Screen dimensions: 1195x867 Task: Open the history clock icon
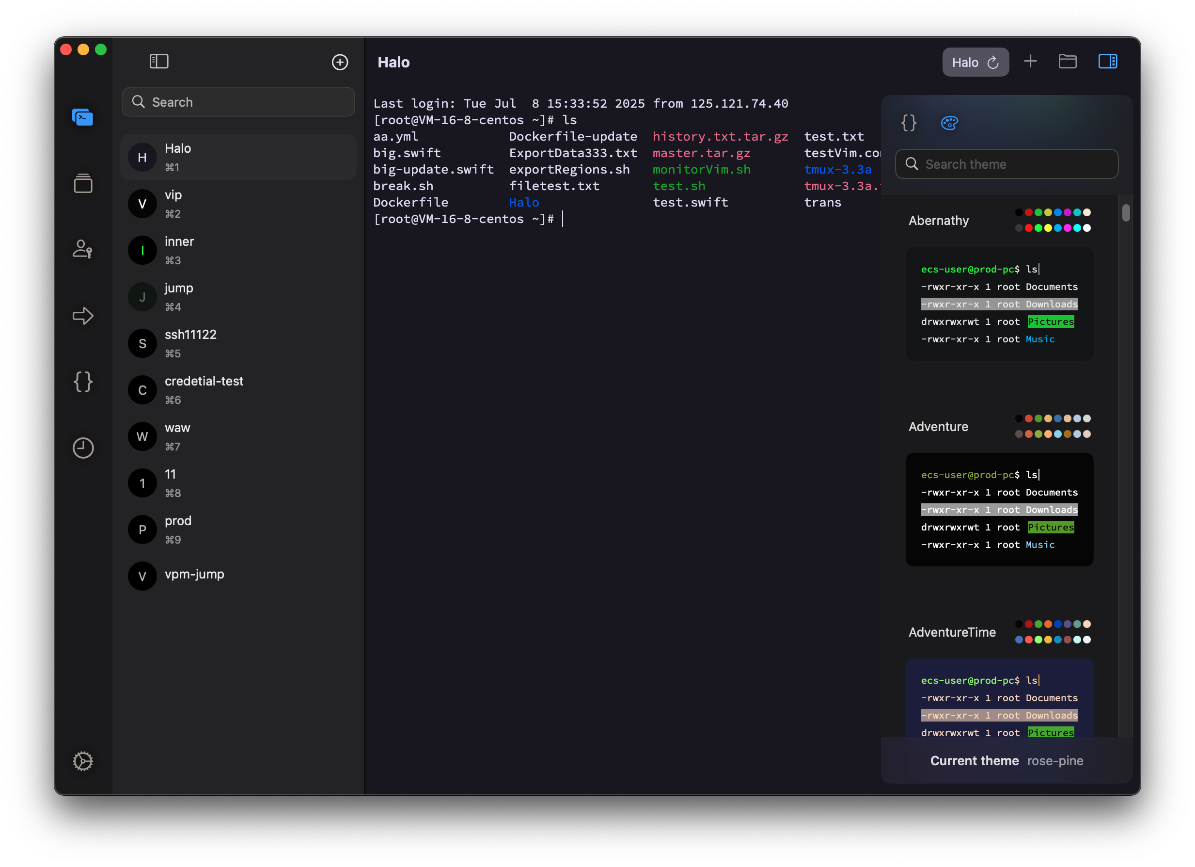click(x=83, y=448)
